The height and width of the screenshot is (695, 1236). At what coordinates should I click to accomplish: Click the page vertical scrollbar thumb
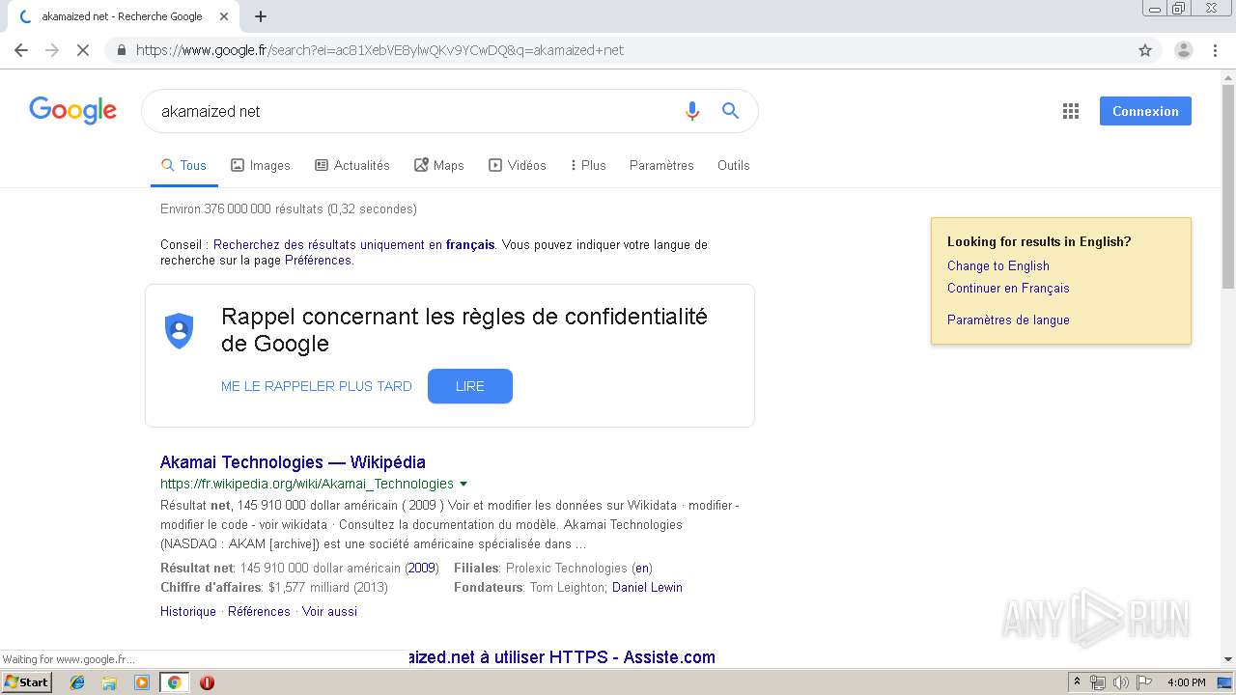click(1228, 185)
